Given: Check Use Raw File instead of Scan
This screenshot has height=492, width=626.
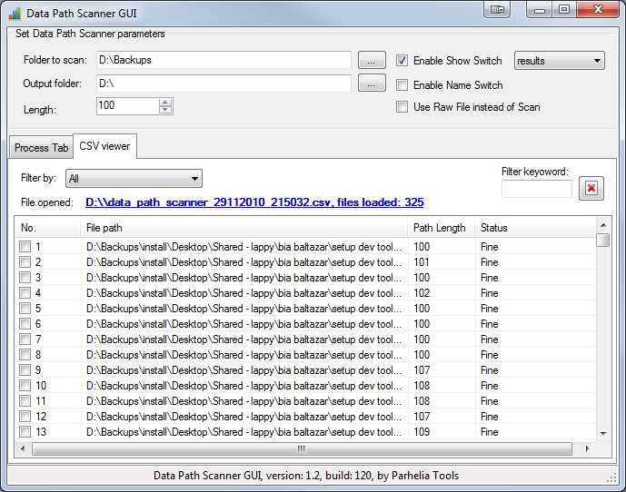Looking at the screenshot, I should [x=402, y=107].
